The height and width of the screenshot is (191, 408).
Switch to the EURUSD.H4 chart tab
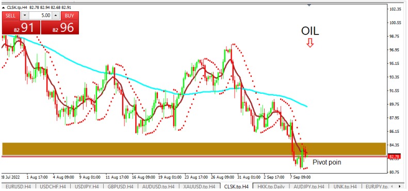tap(18, 186)
